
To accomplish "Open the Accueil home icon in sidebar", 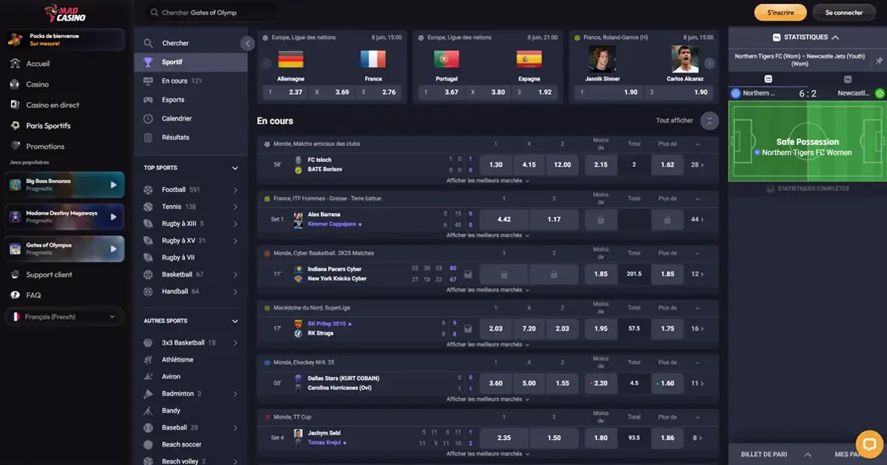I will [15, 63].
